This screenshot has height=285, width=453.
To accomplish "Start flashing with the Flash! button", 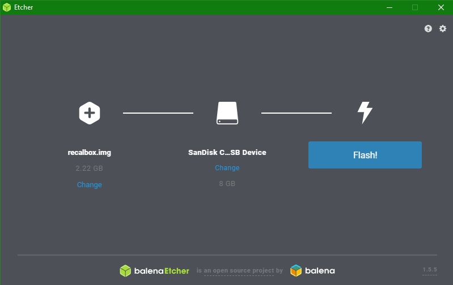I will click(365, 155).
